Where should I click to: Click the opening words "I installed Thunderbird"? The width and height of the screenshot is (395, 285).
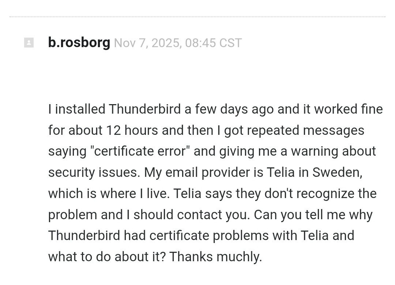[114, 109]
